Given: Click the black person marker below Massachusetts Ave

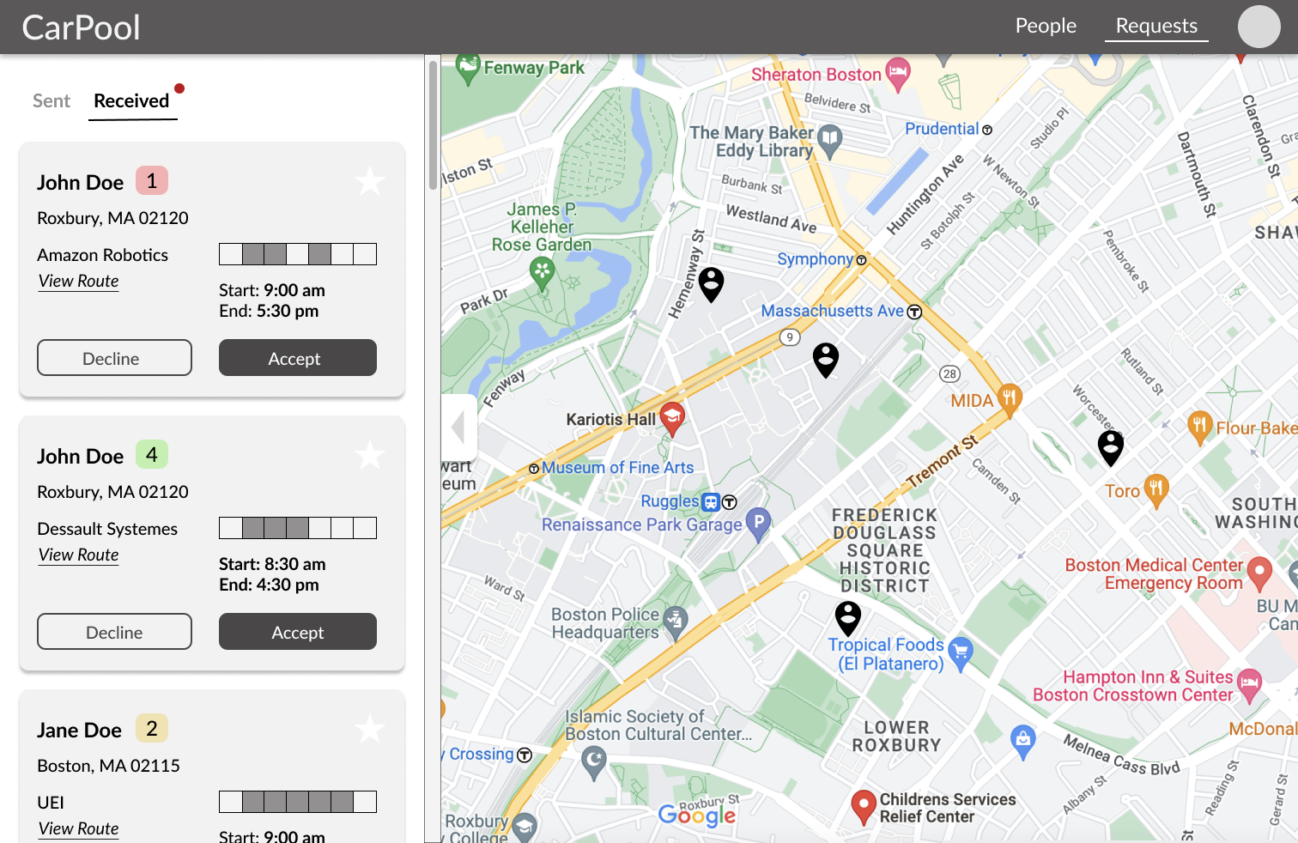Looking at the screenshot, I should tap(826, 360).
